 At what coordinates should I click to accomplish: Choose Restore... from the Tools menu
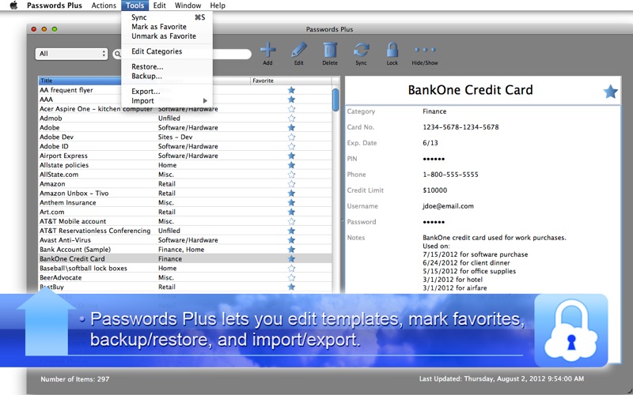coord(167,66)
